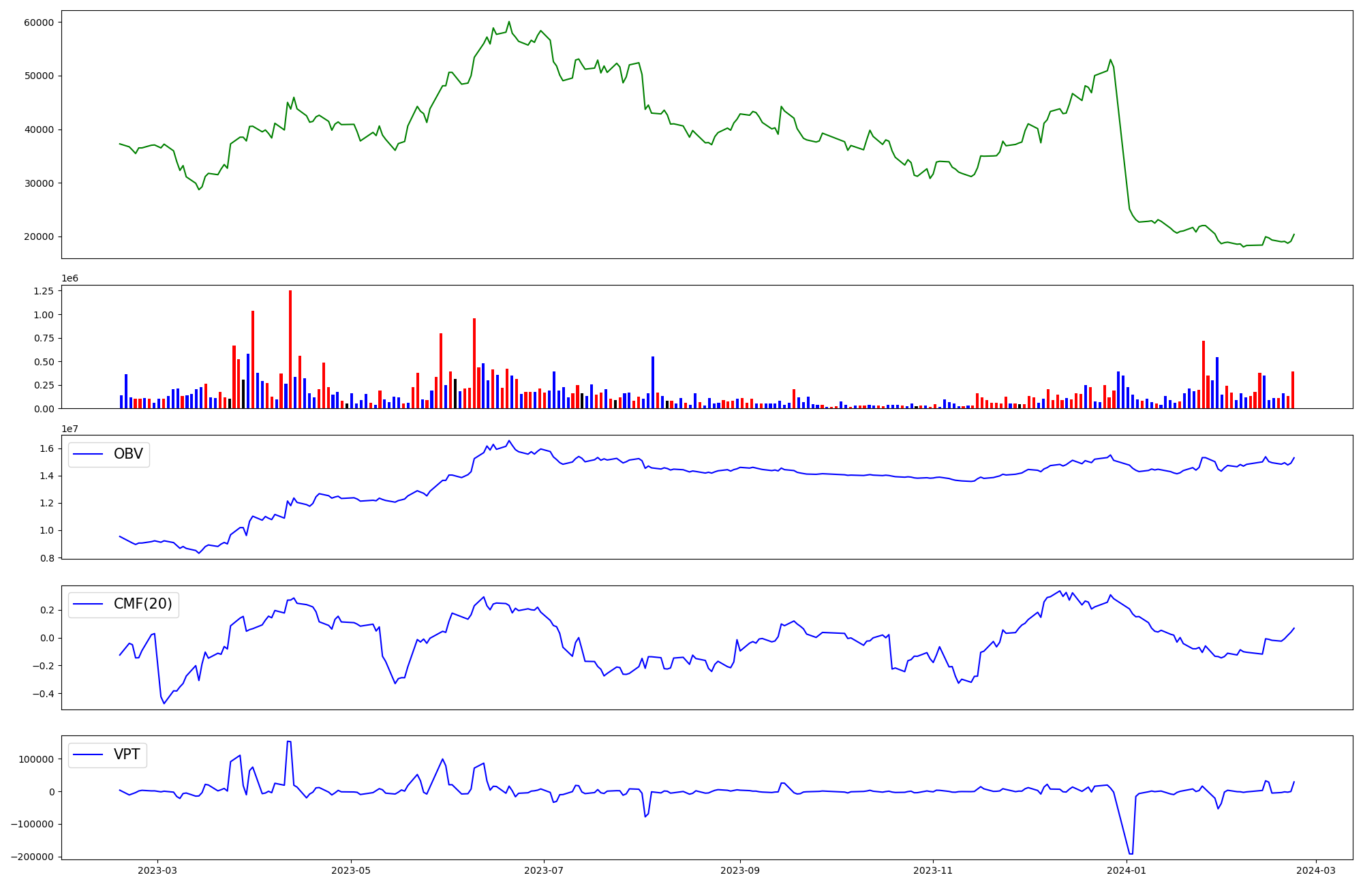Click the tallest red volume bar
1363x886 pixels.
coord(290,349)
